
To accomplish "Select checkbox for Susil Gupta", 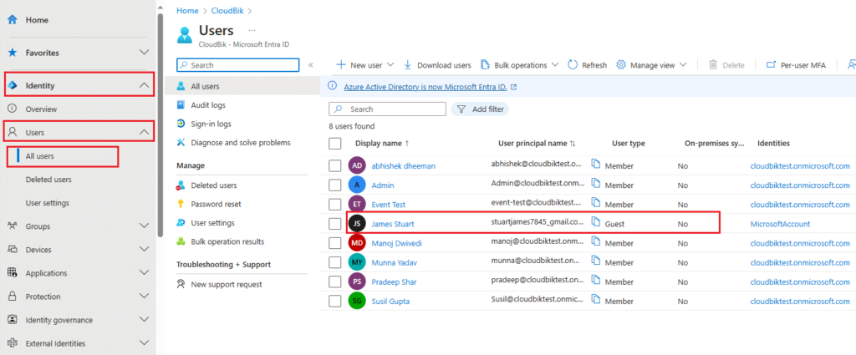I will pos(334,301).
